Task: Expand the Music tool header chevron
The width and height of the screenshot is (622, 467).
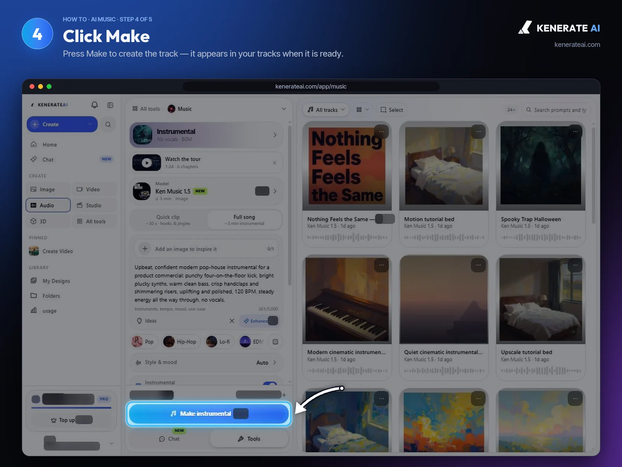Action: [x=284, y=109]
